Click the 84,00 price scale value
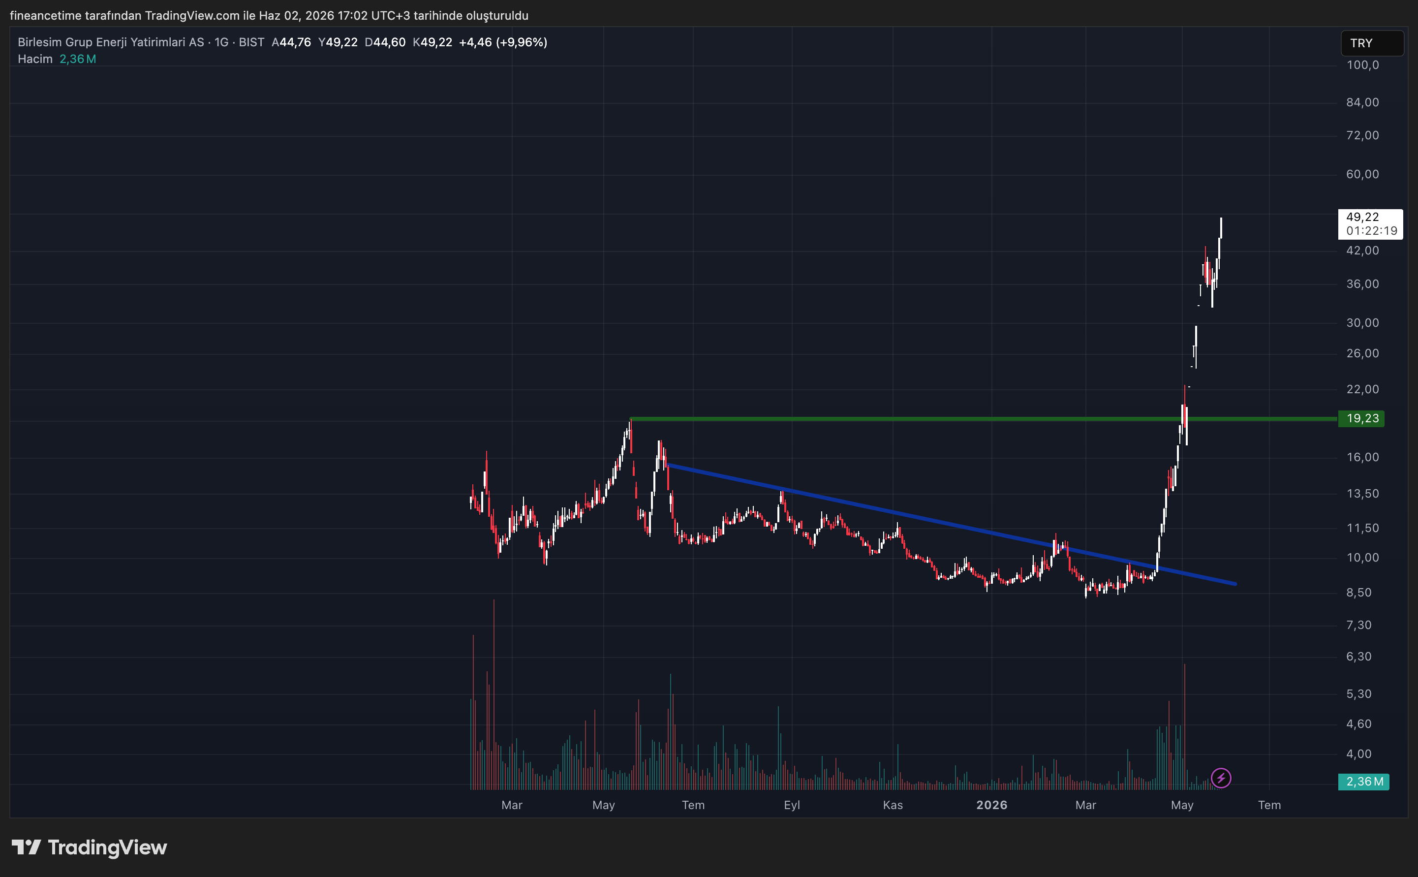This screenshot has height=877, width=1418. [x=1362, y=103]
